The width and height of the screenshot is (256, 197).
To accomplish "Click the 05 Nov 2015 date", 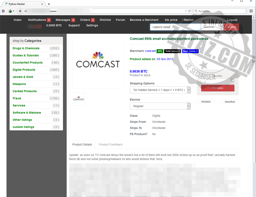I will 165,59.
